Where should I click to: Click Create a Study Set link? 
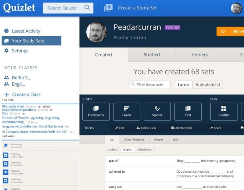pos(137,8)
